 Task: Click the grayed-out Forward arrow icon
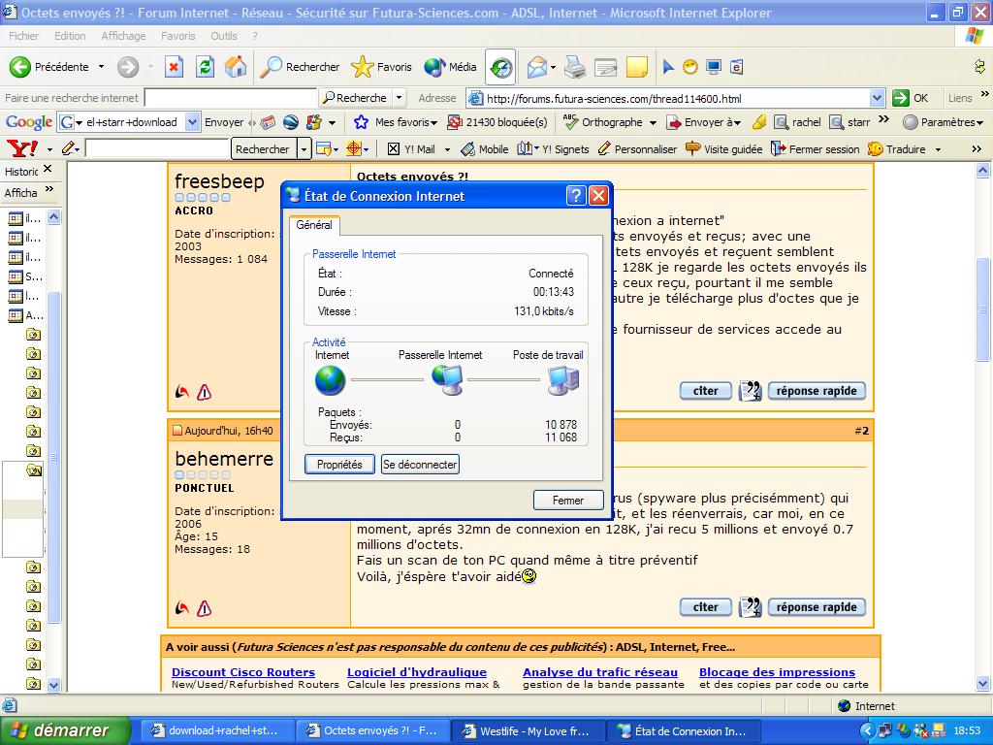[x=128, y=67]
